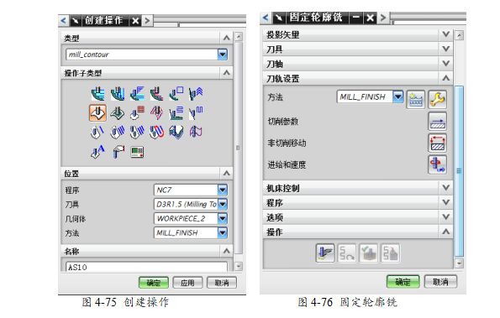Open the 非切削移动 non-cutting moves icon
The height and width of the screenshot is (318, 500).
pos(437,143)
